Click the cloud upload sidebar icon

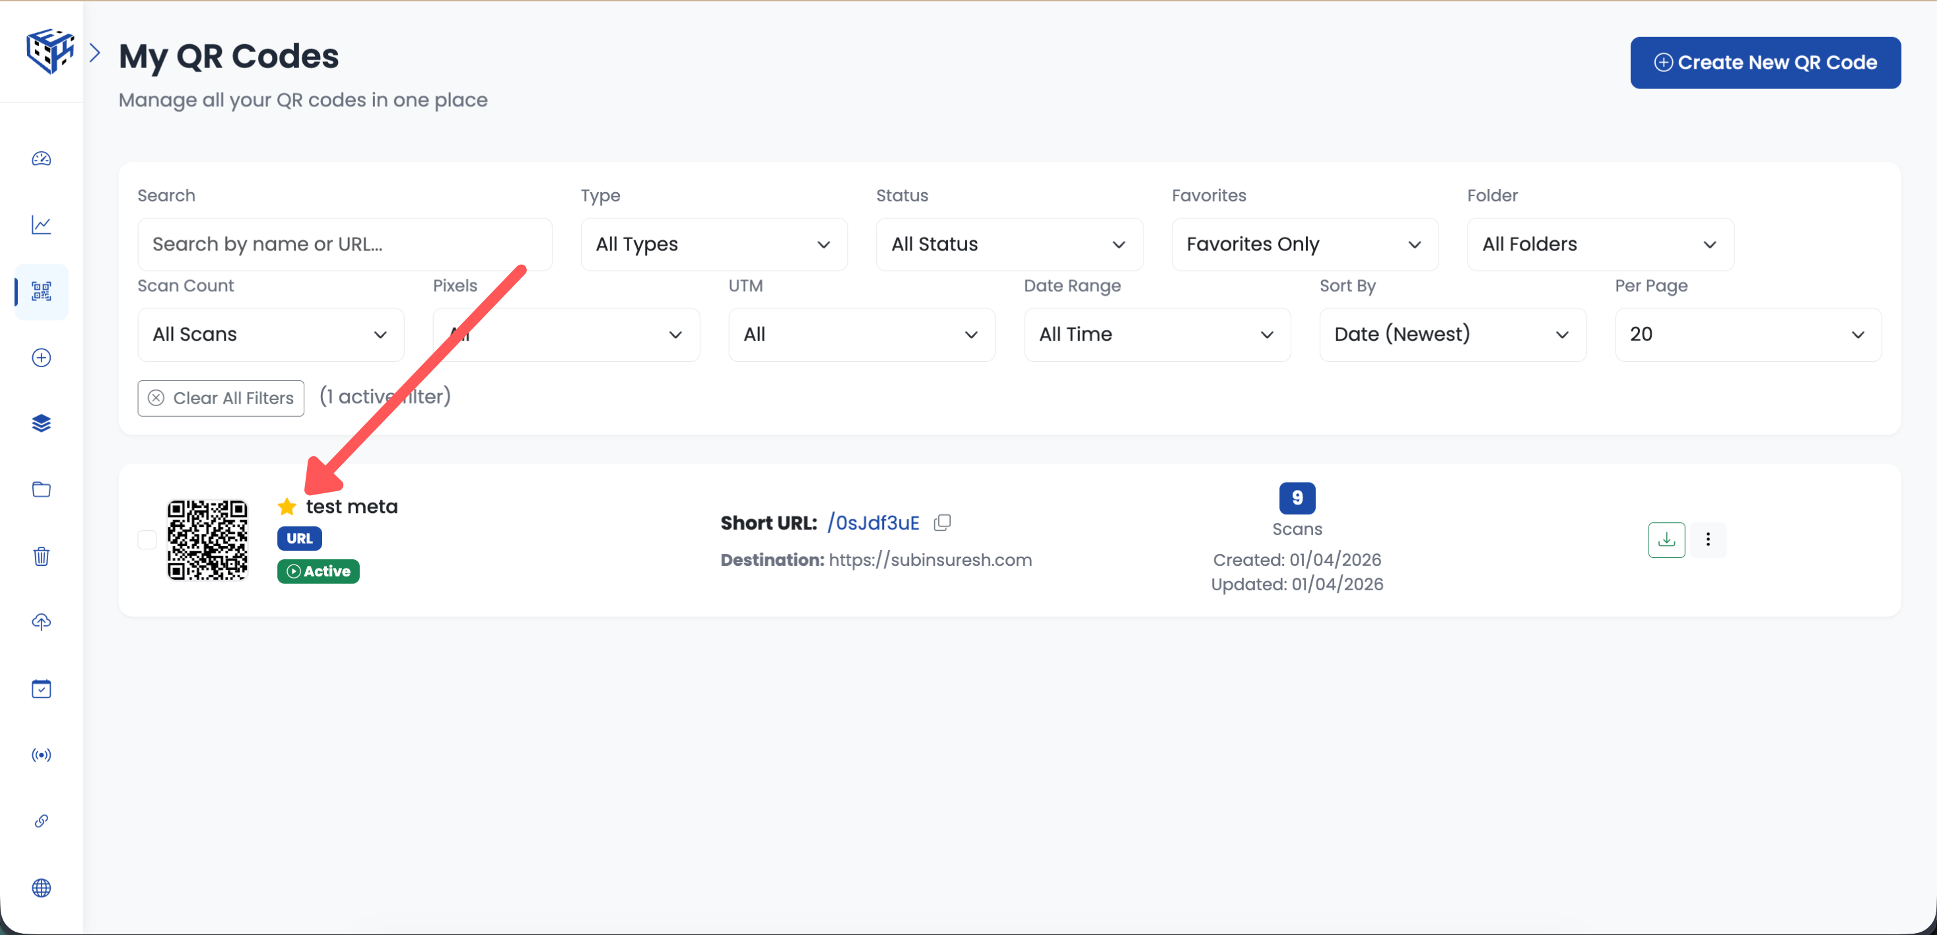click(x=42, y=622)
